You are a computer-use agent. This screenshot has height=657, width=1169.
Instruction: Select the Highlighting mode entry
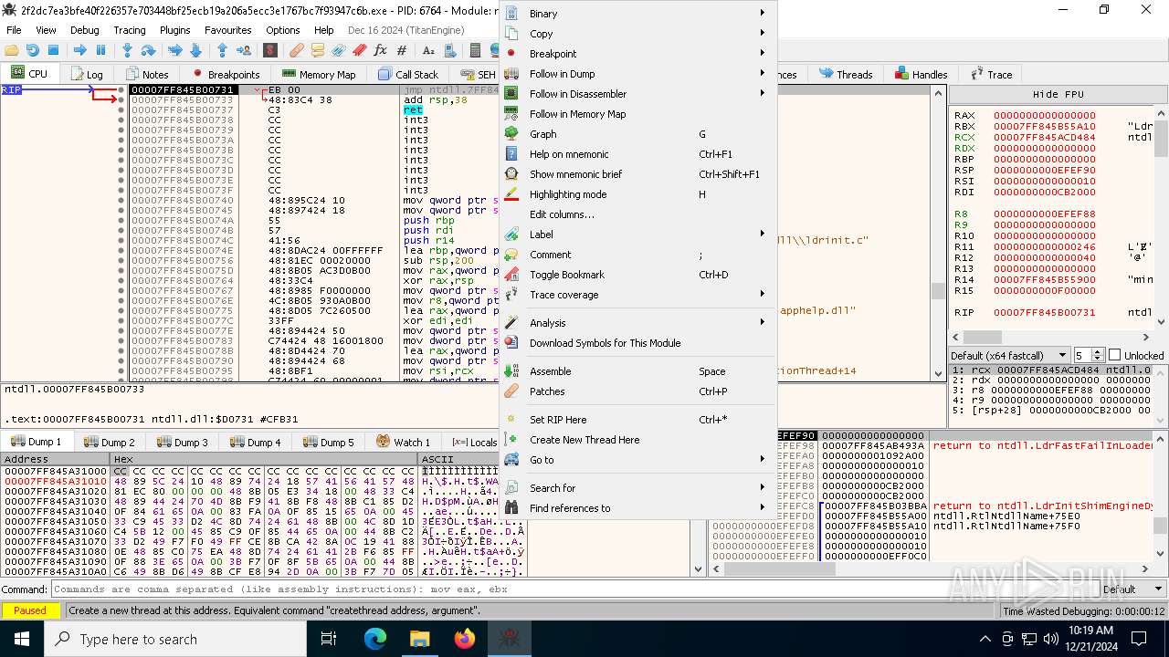(x=637, y=194)
